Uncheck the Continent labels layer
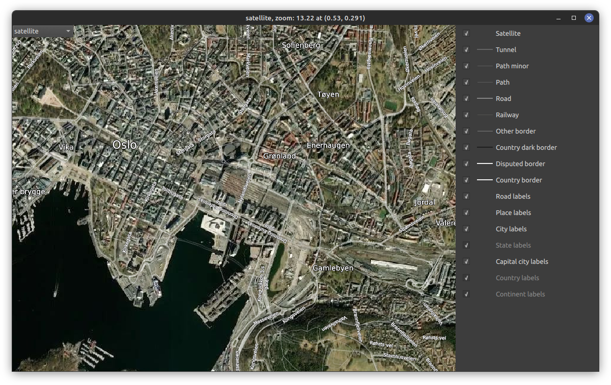The height and width of the screenshot is (385, 611). pyautogui.click(x=466, y=294)
